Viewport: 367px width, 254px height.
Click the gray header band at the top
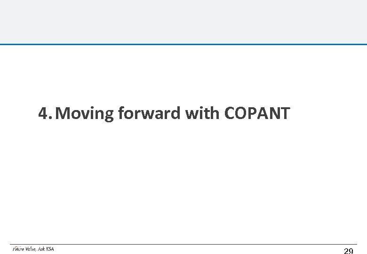183,22
